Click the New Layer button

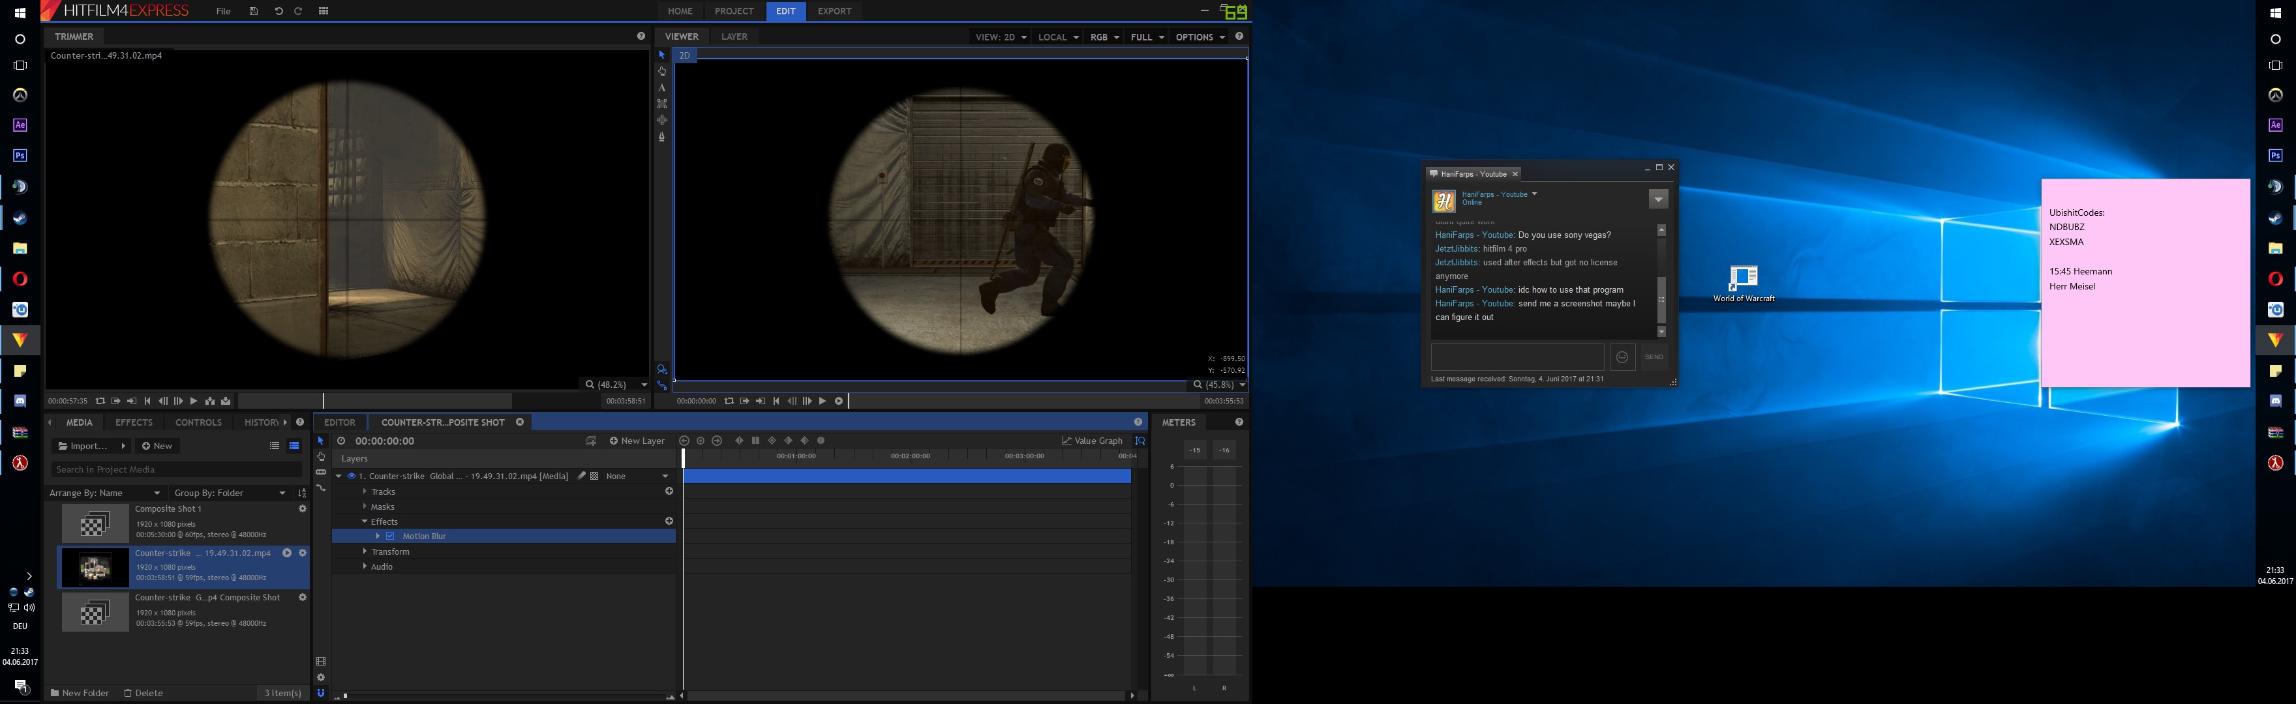click(x=637, y=441)
